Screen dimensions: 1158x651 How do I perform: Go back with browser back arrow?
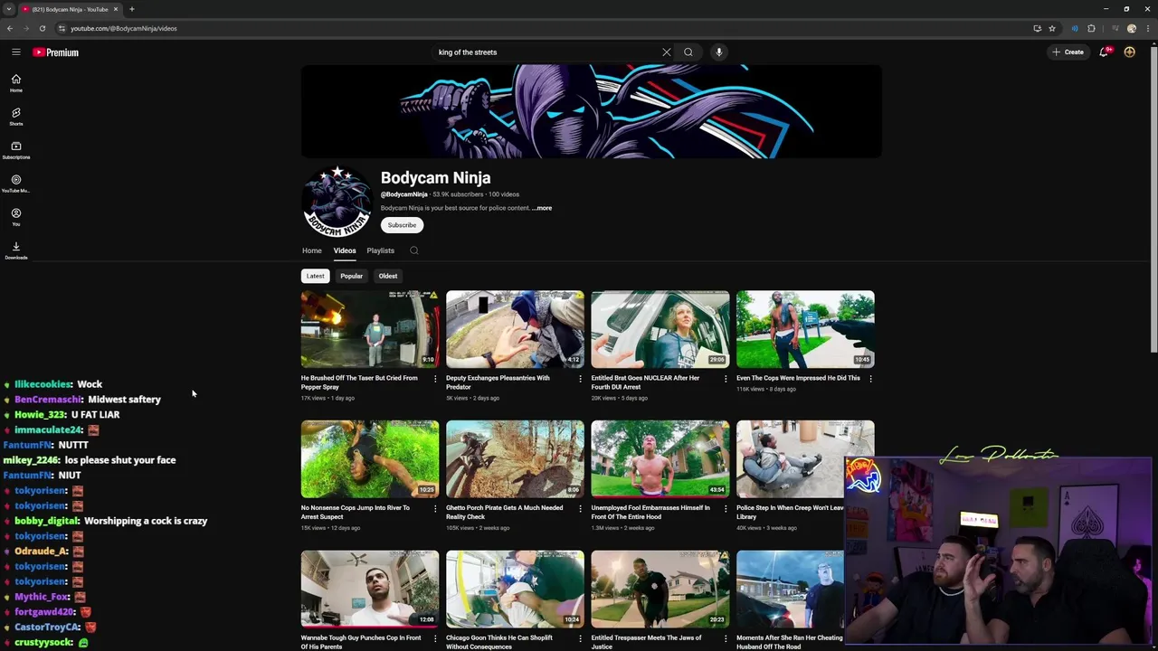(10, 28)
